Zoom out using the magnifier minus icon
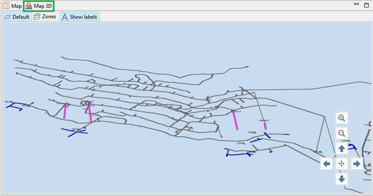373x196 pixels. tap(342, 133)
